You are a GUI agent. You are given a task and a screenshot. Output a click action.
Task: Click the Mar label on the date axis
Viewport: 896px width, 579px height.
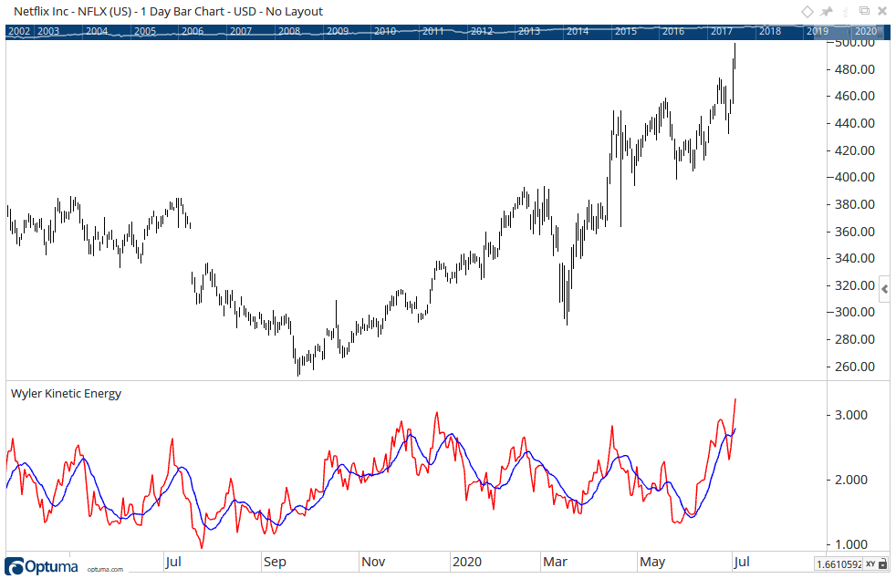pos(555,562)
